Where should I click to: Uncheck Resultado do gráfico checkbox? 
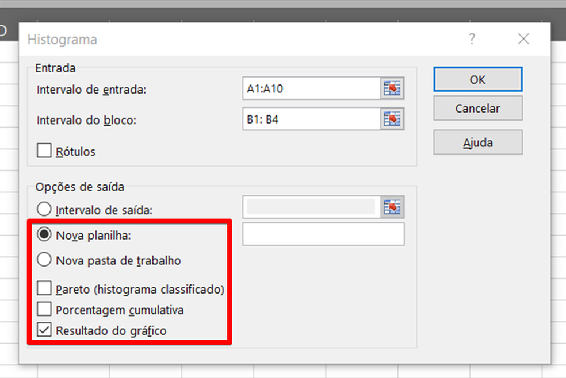pyautogui.click(x=44, y=330)
